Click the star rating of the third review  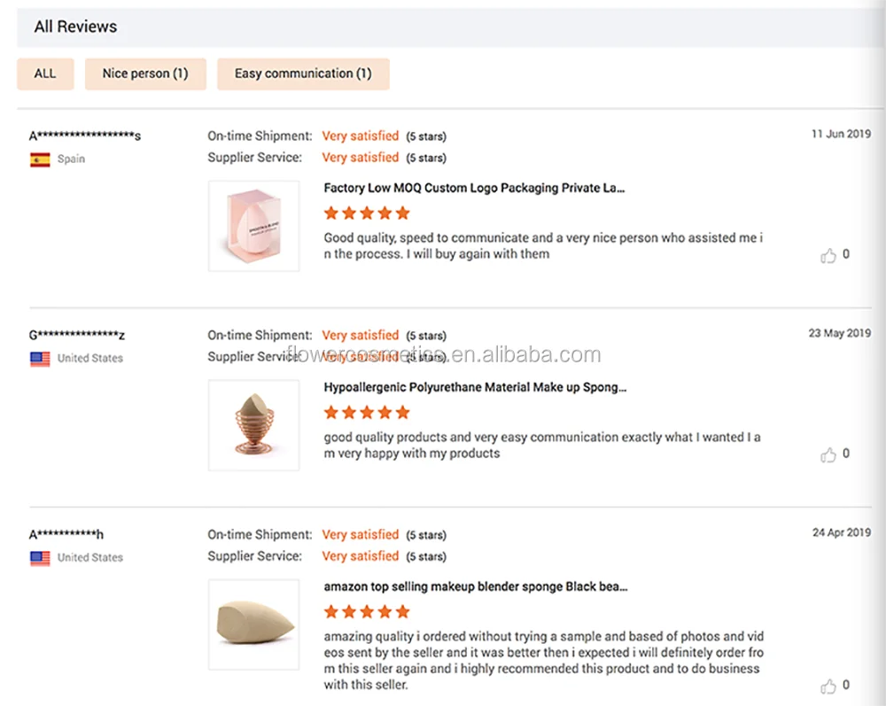point(367,611)
